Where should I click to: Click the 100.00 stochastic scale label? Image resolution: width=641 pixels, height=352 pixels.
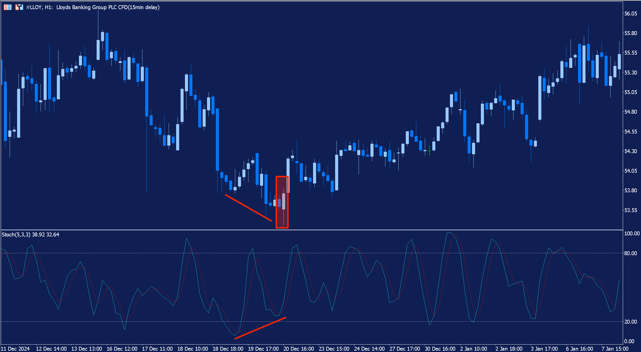point(632,233)
